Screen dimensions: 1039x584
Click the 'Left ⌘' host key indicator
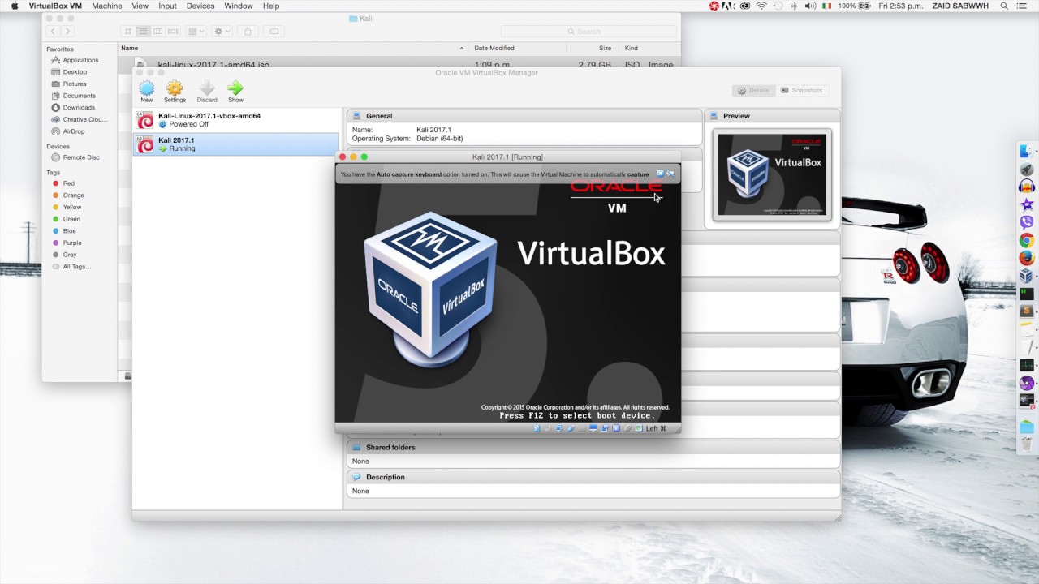click(657, 428)
